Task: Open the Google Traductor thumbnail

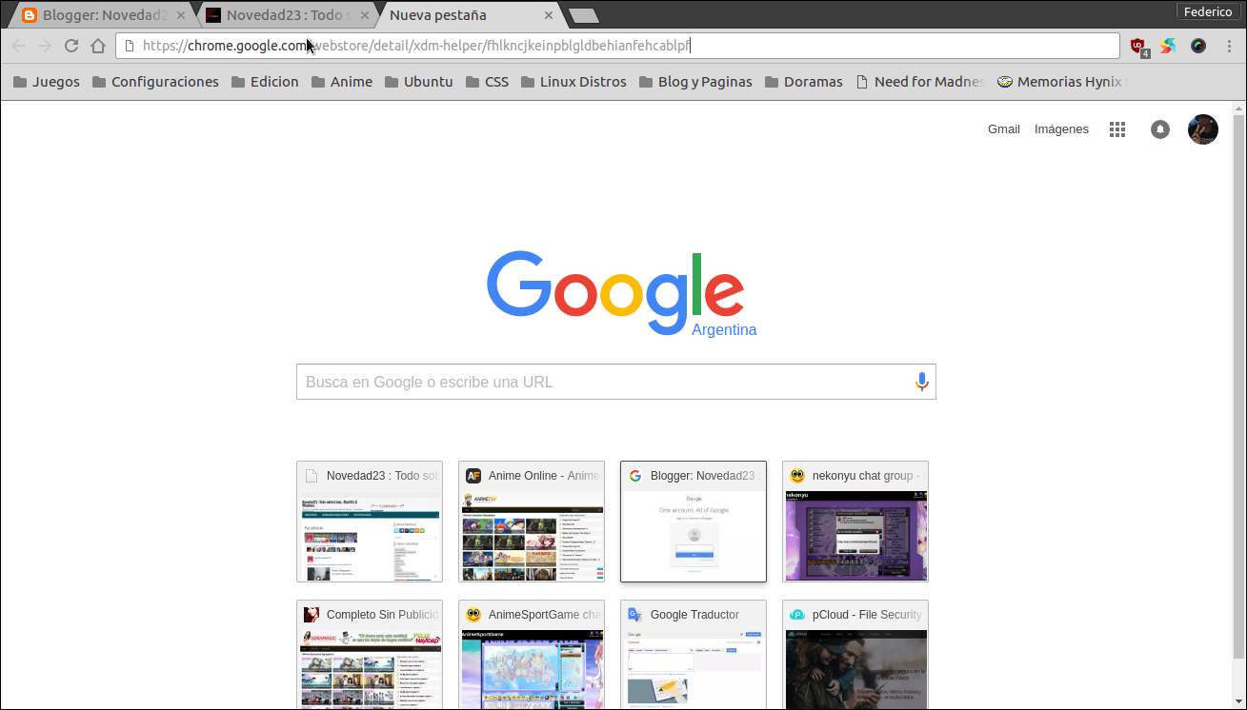Action: pos(694,655)
